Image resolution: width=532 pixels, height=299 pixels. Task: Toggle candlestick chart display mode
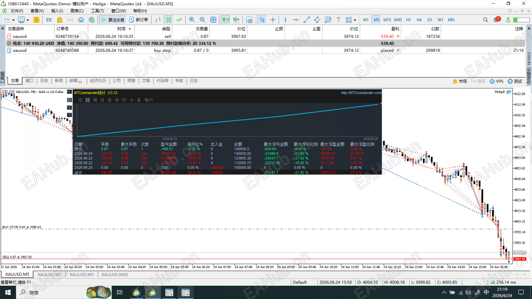169,19
